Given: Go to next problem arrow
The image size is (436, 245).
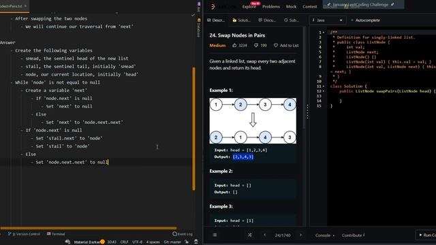Looking at the screenshot, I should 300,235.
